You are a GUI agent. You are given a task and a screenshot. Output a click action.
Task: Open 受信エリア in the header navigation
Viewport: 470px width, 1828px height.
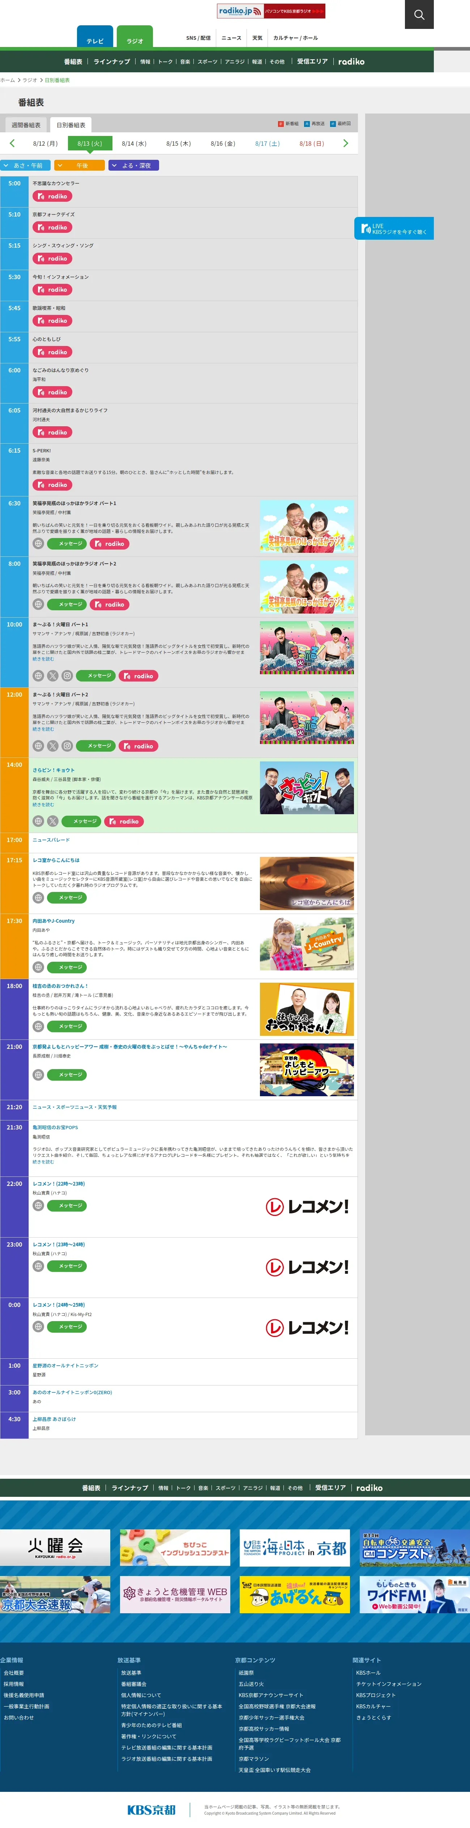coord(312,62)
